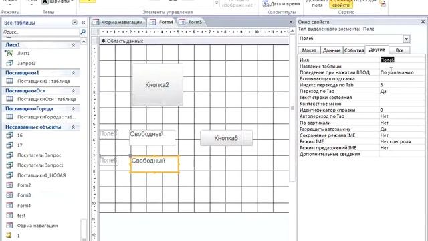This screenshot has width=428, height=241.
Task: Click the Область данных section bar
Action: (194, 41)
